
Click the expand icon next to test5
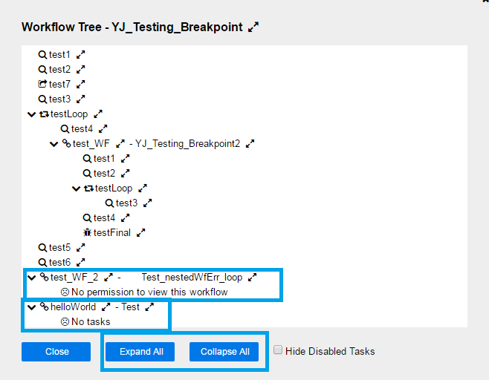click(81, 247)
